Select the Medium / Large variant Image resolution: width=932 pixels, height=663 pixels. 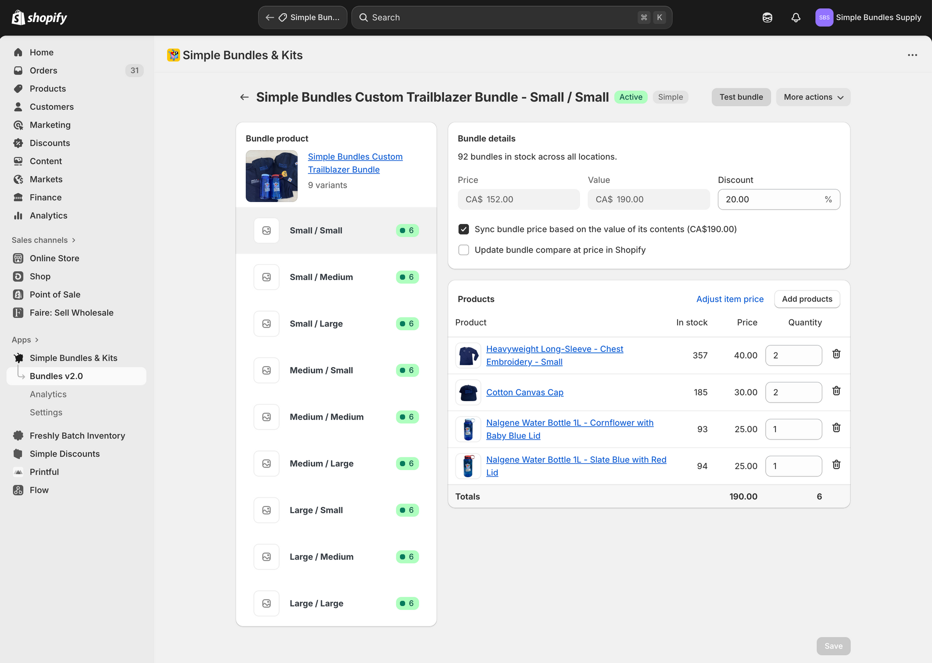[336, 463]
